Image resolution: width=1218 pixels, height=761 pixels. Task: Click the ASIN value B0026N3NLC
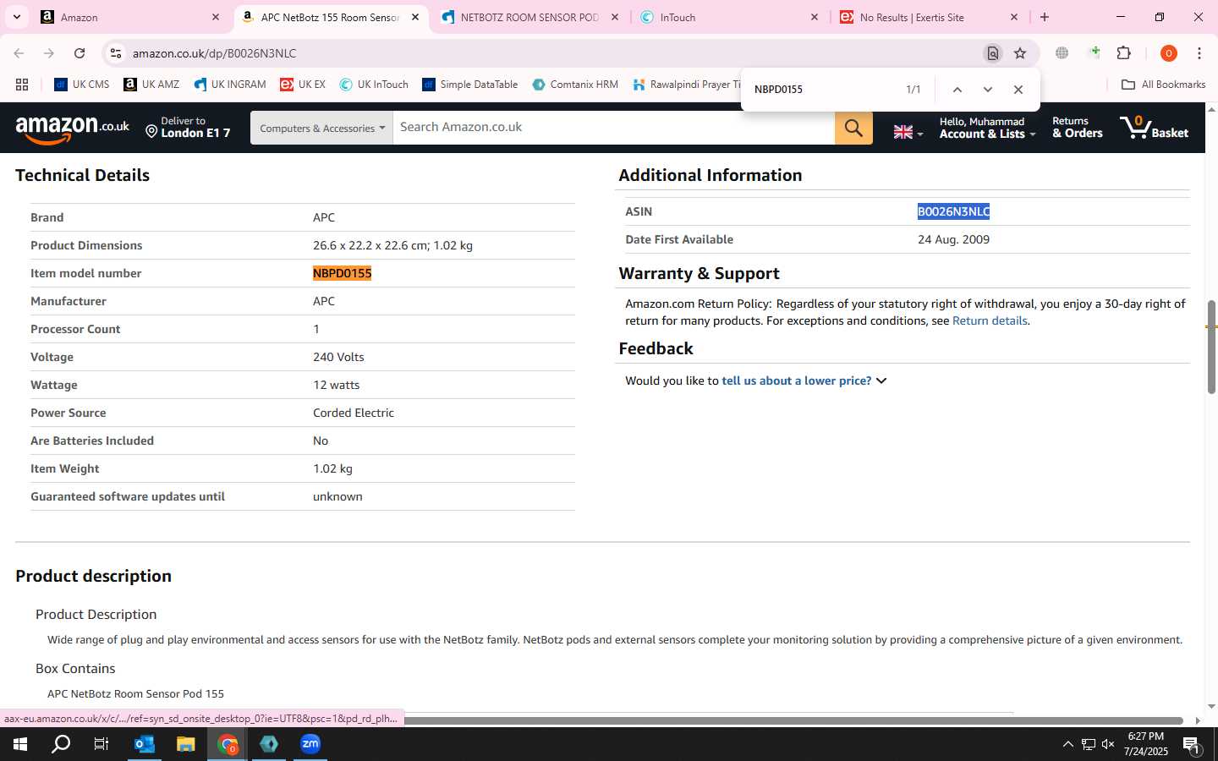953,211
